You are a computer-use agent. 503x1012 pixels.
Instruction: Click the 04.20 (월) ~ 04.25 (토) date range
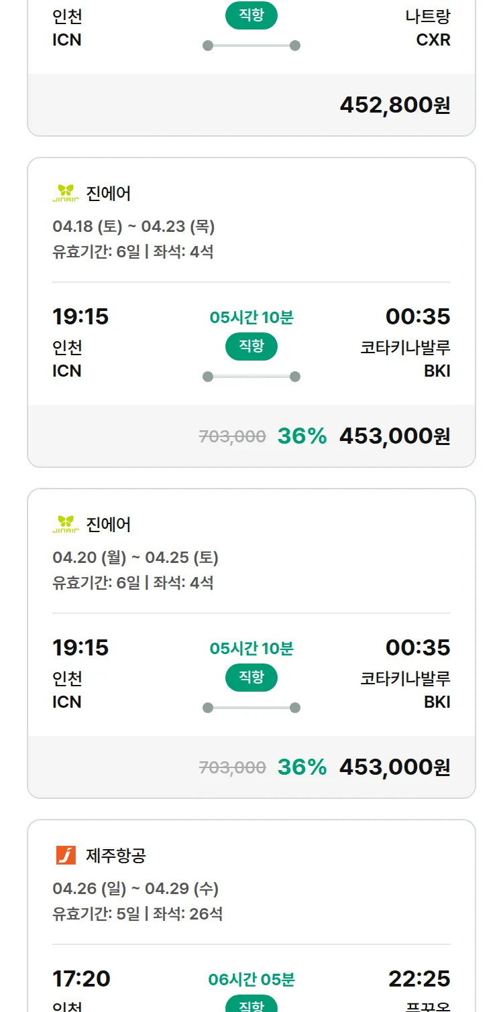135,558
